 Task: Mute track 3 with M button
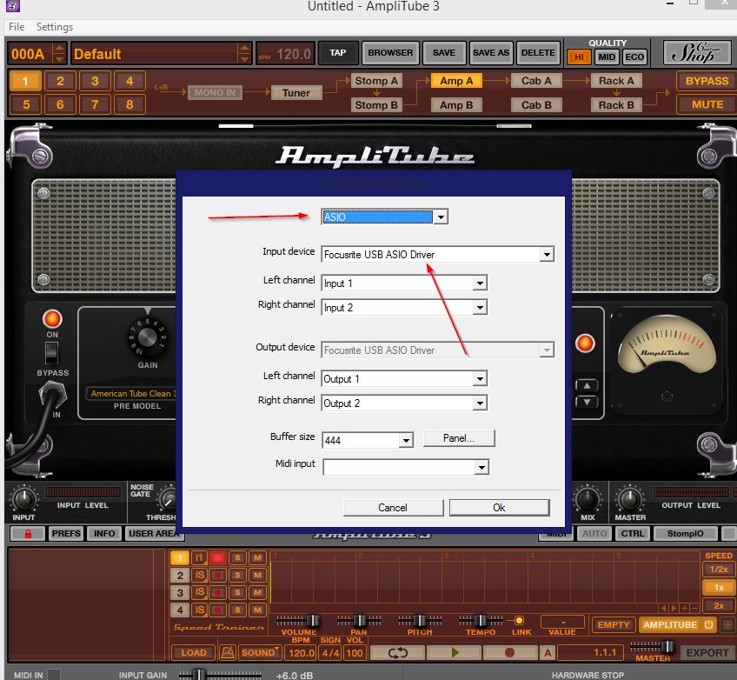pos(257,592)
